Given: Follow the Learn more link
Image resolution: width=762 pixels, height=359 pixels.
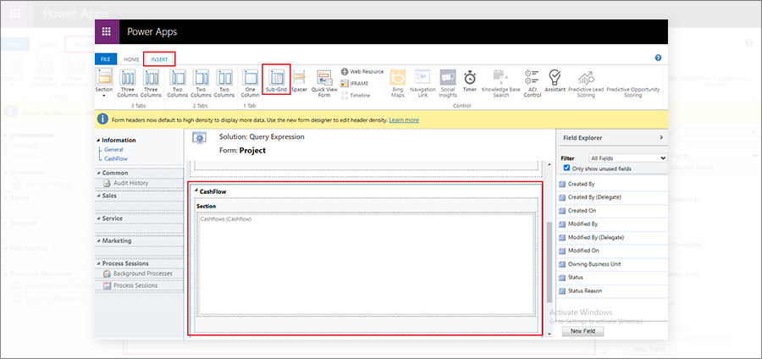Looking at the screenshot, I should (404, 119).
